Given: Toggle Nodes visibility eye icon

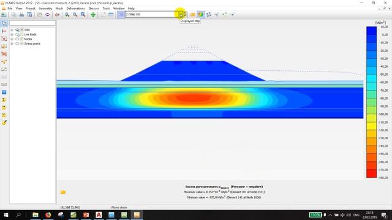Looking at the screenshot, I should tap(17, 39).
